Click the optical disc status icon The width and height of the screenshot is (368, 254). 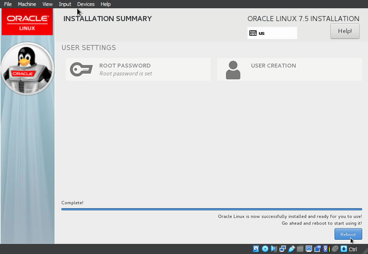tap(265, 249)
